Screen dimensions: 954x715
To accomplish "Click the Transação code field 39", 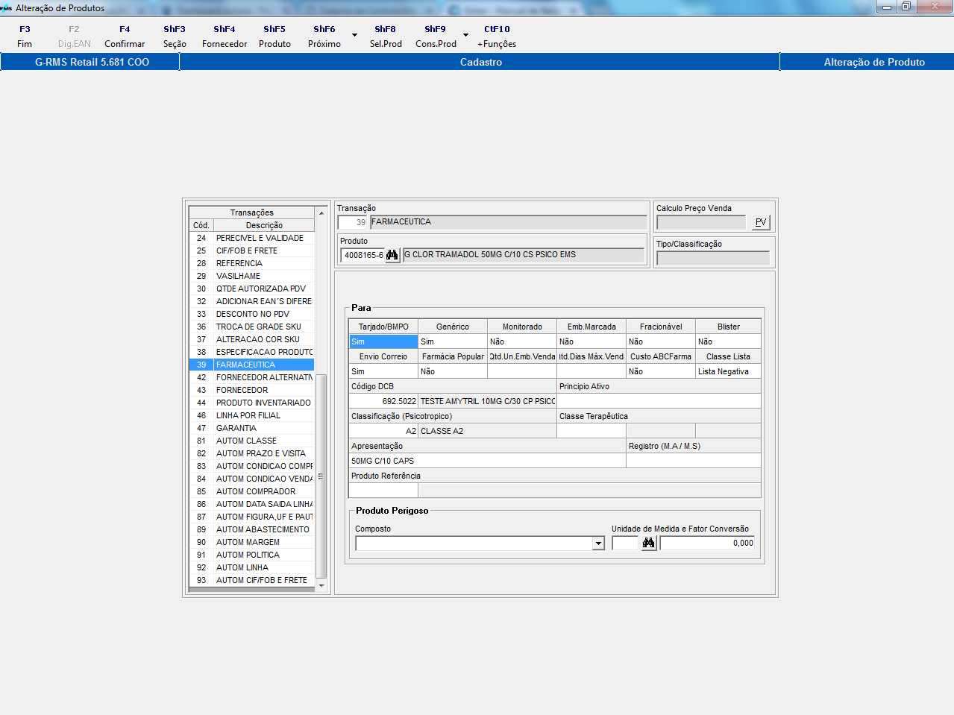I will 353,222.
